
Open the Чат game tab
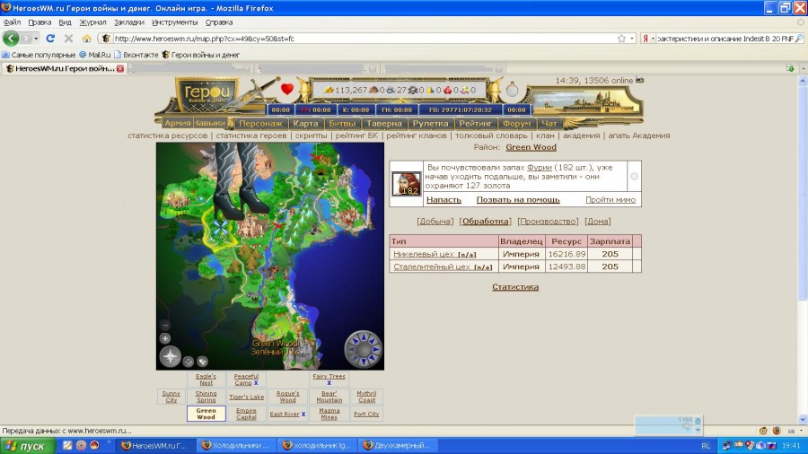coord(549,124)
